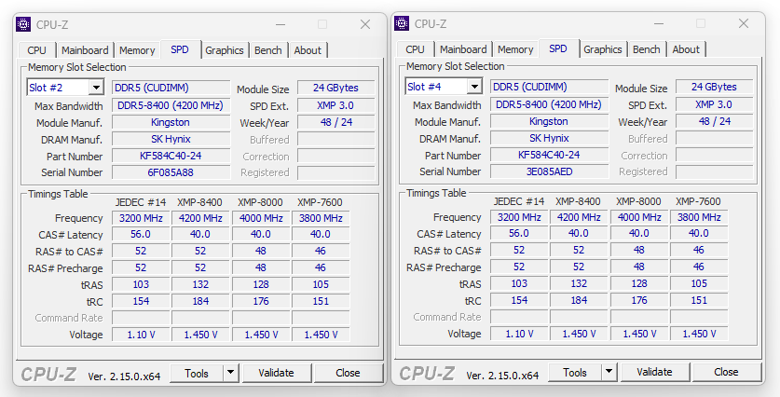Open the Graphics tab in right window
Viewport: 780px width, 397px height.
[x=603, y=49]
